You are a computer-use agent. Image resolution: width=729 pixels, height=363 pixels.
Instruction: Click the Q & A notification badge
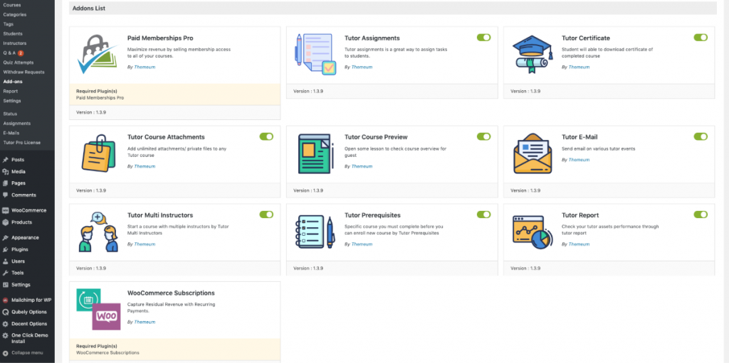pos(21,53)
